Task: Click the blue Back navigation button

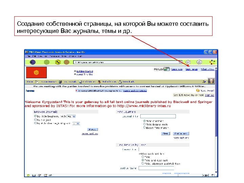Action: (x=33, y=62)
